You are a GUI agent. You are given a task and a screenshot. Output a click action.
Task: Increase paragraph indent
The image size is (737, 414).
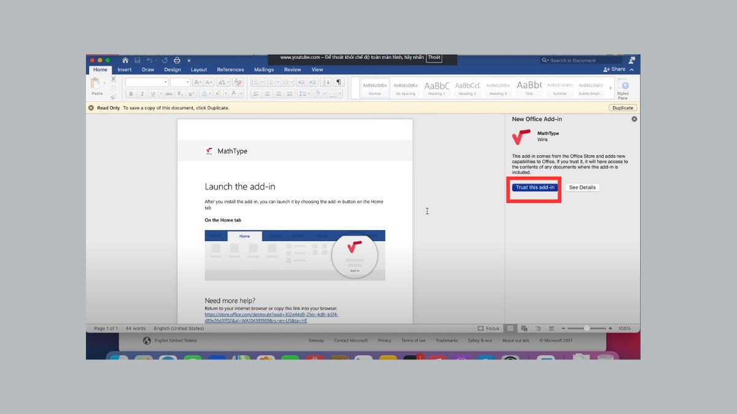click(312, 82)
